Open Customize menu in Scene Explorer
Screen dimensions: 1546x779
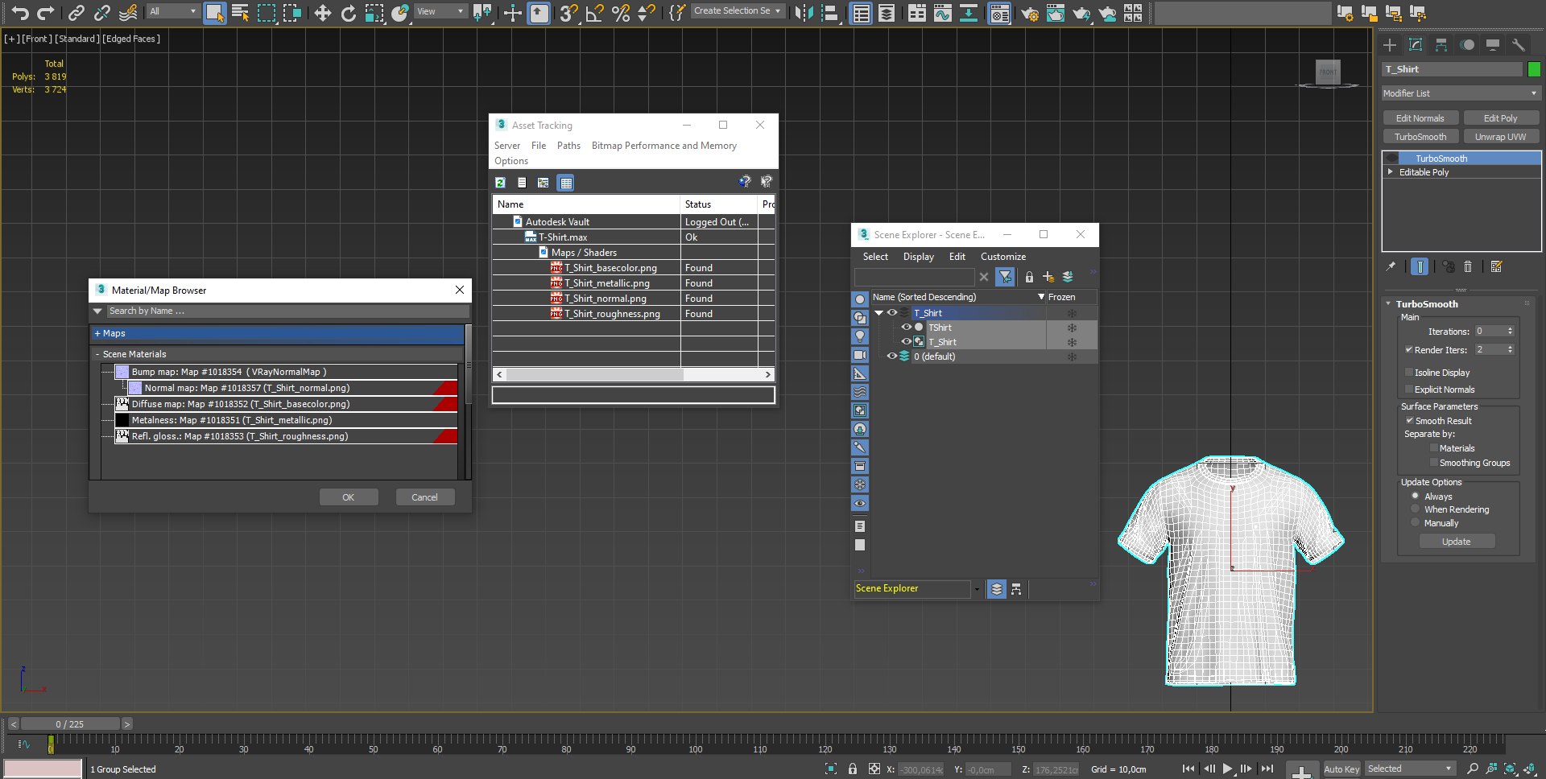(1003, 257)
